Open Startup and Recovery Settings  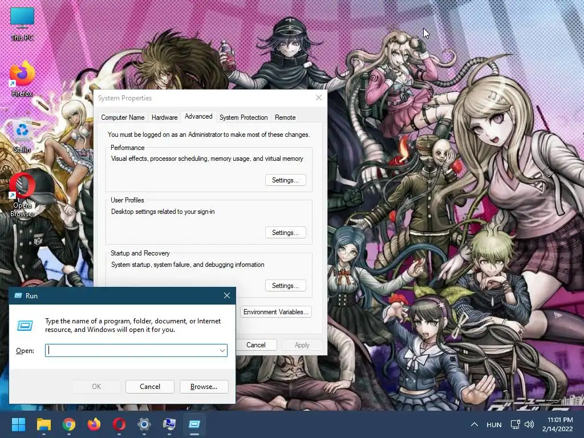[286, 286]
